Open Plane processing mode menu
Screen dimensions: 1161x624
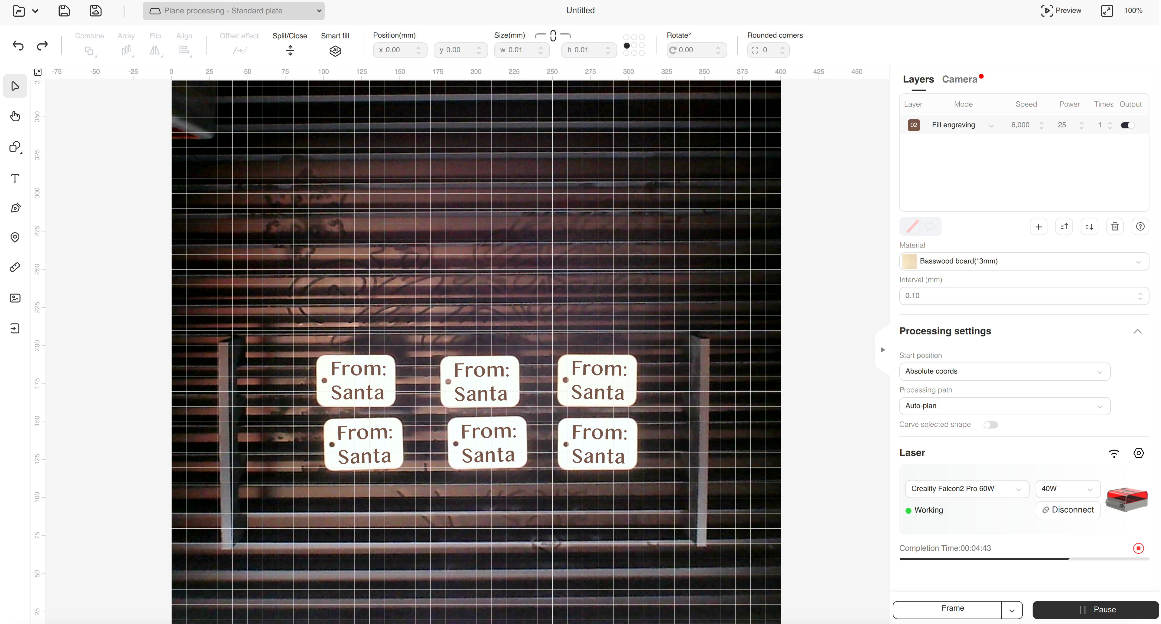[233, 11]
